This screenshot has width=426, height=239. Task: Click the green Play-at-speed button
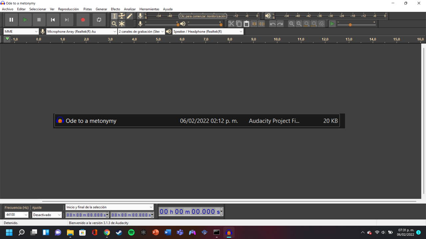332,24
